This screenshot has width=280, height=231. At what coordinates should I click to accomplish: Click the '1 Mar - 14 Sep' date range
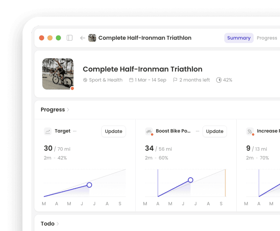point(151,80)
